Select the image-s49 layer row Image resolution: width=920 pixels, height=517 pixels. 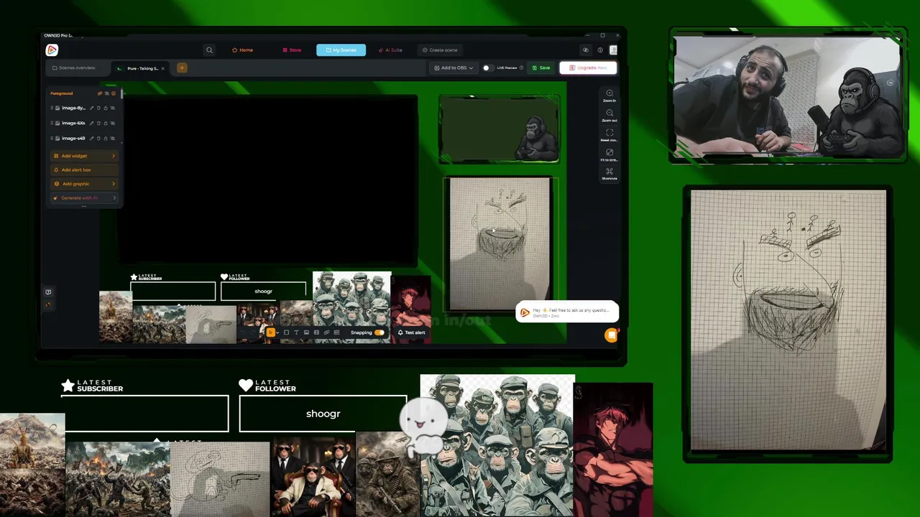83,139
